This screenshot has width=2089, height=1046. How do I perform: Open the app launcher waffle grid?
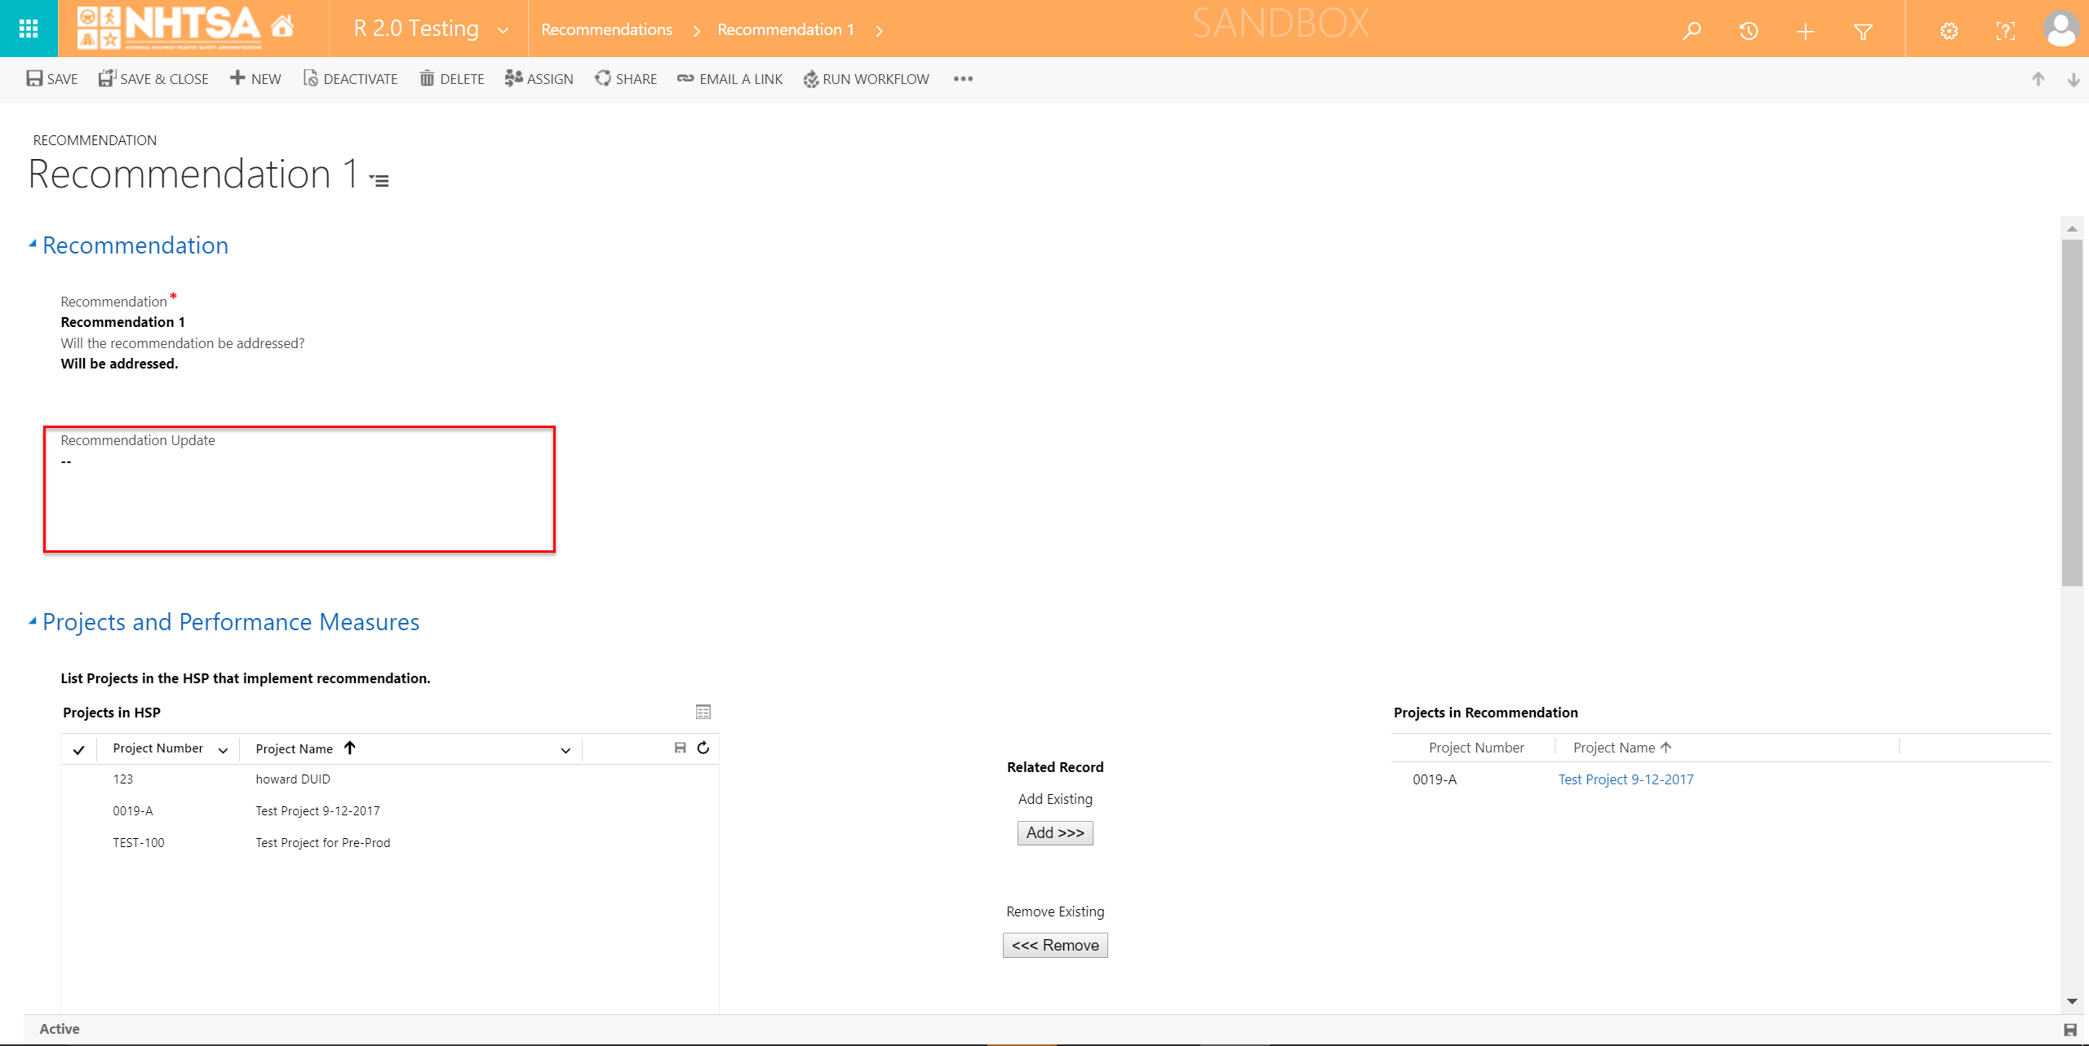coord(29,29)
